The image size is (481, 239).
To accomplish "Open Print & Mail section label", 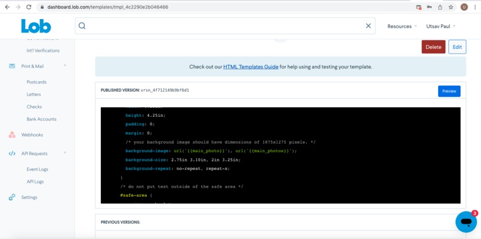I will point(32,66).
